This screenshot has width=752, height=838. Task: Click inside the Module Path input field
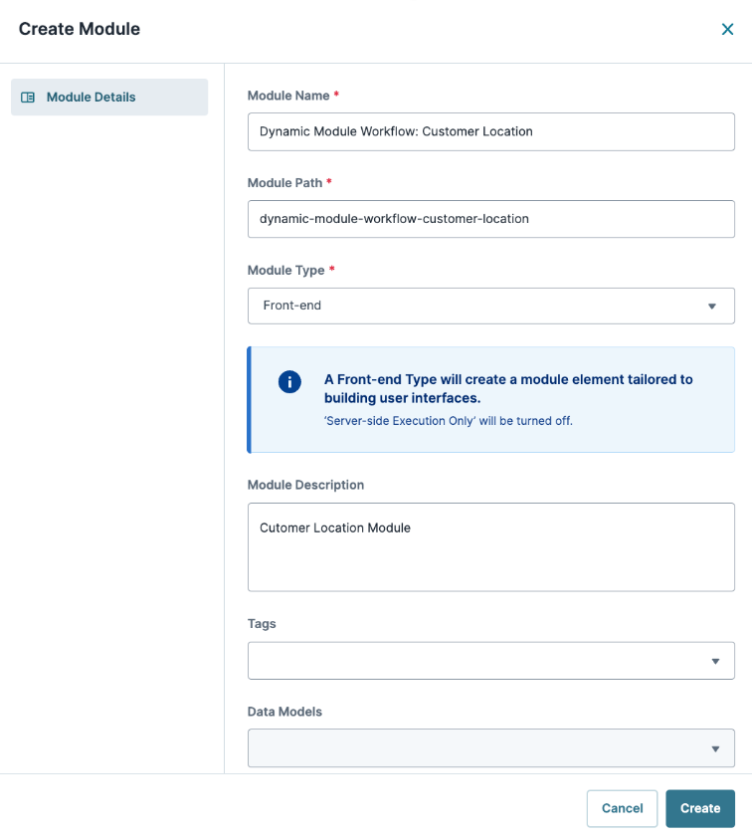coord(490,219)
